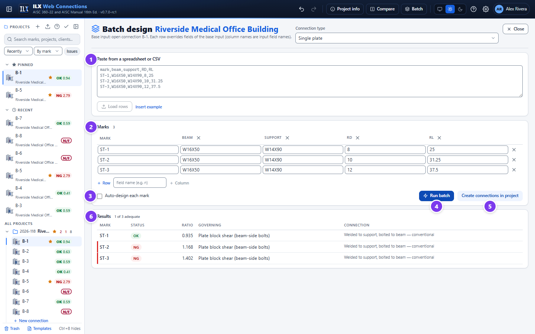Click the Insert example link
This screenshot has height=334, width=535.
pyautogui.click(x=149, y=107)
